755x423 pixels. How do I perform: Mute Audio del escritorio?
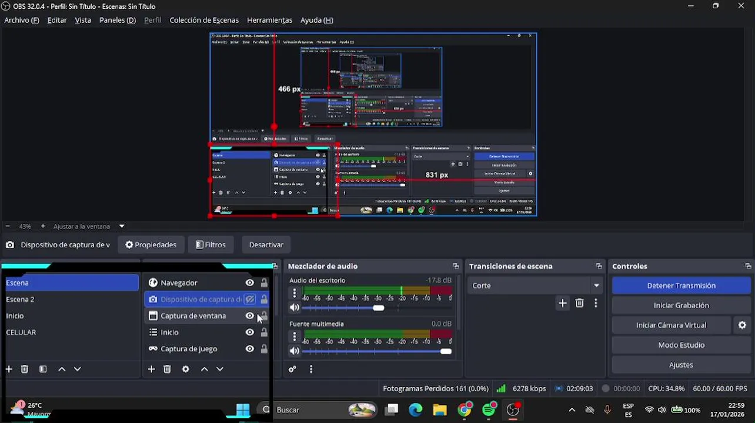pyautogui.click(x=295, y=307)
